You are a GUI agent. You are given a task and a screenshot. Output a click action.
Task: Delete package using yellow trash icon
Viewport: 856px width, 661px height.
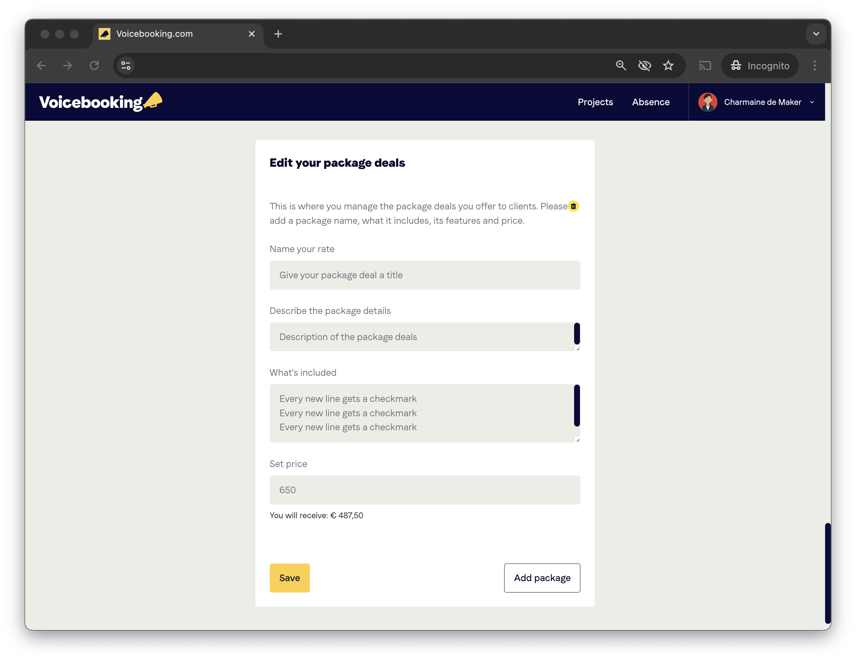[573, 206]
